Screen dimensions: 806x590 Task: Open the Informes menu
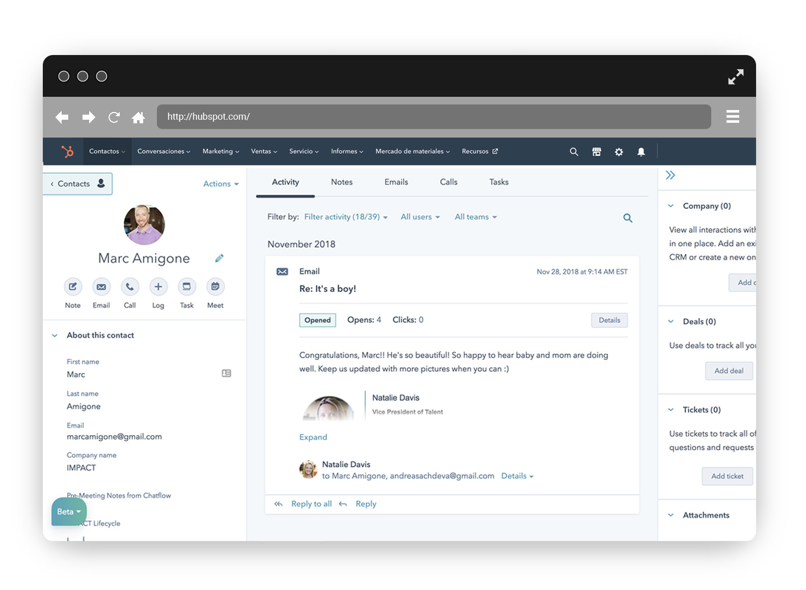point(347,151)
